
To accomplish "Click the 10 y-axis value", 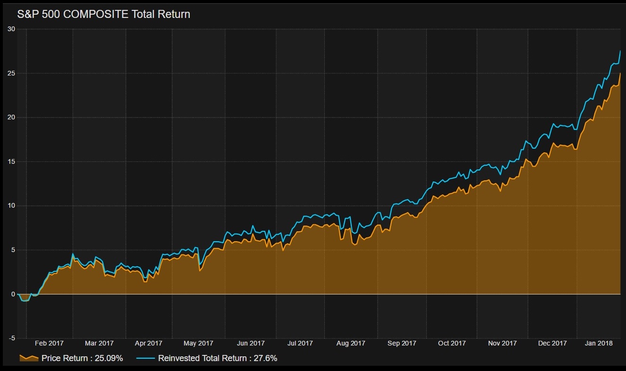I will pyautogui.click(x=11, y=205).
